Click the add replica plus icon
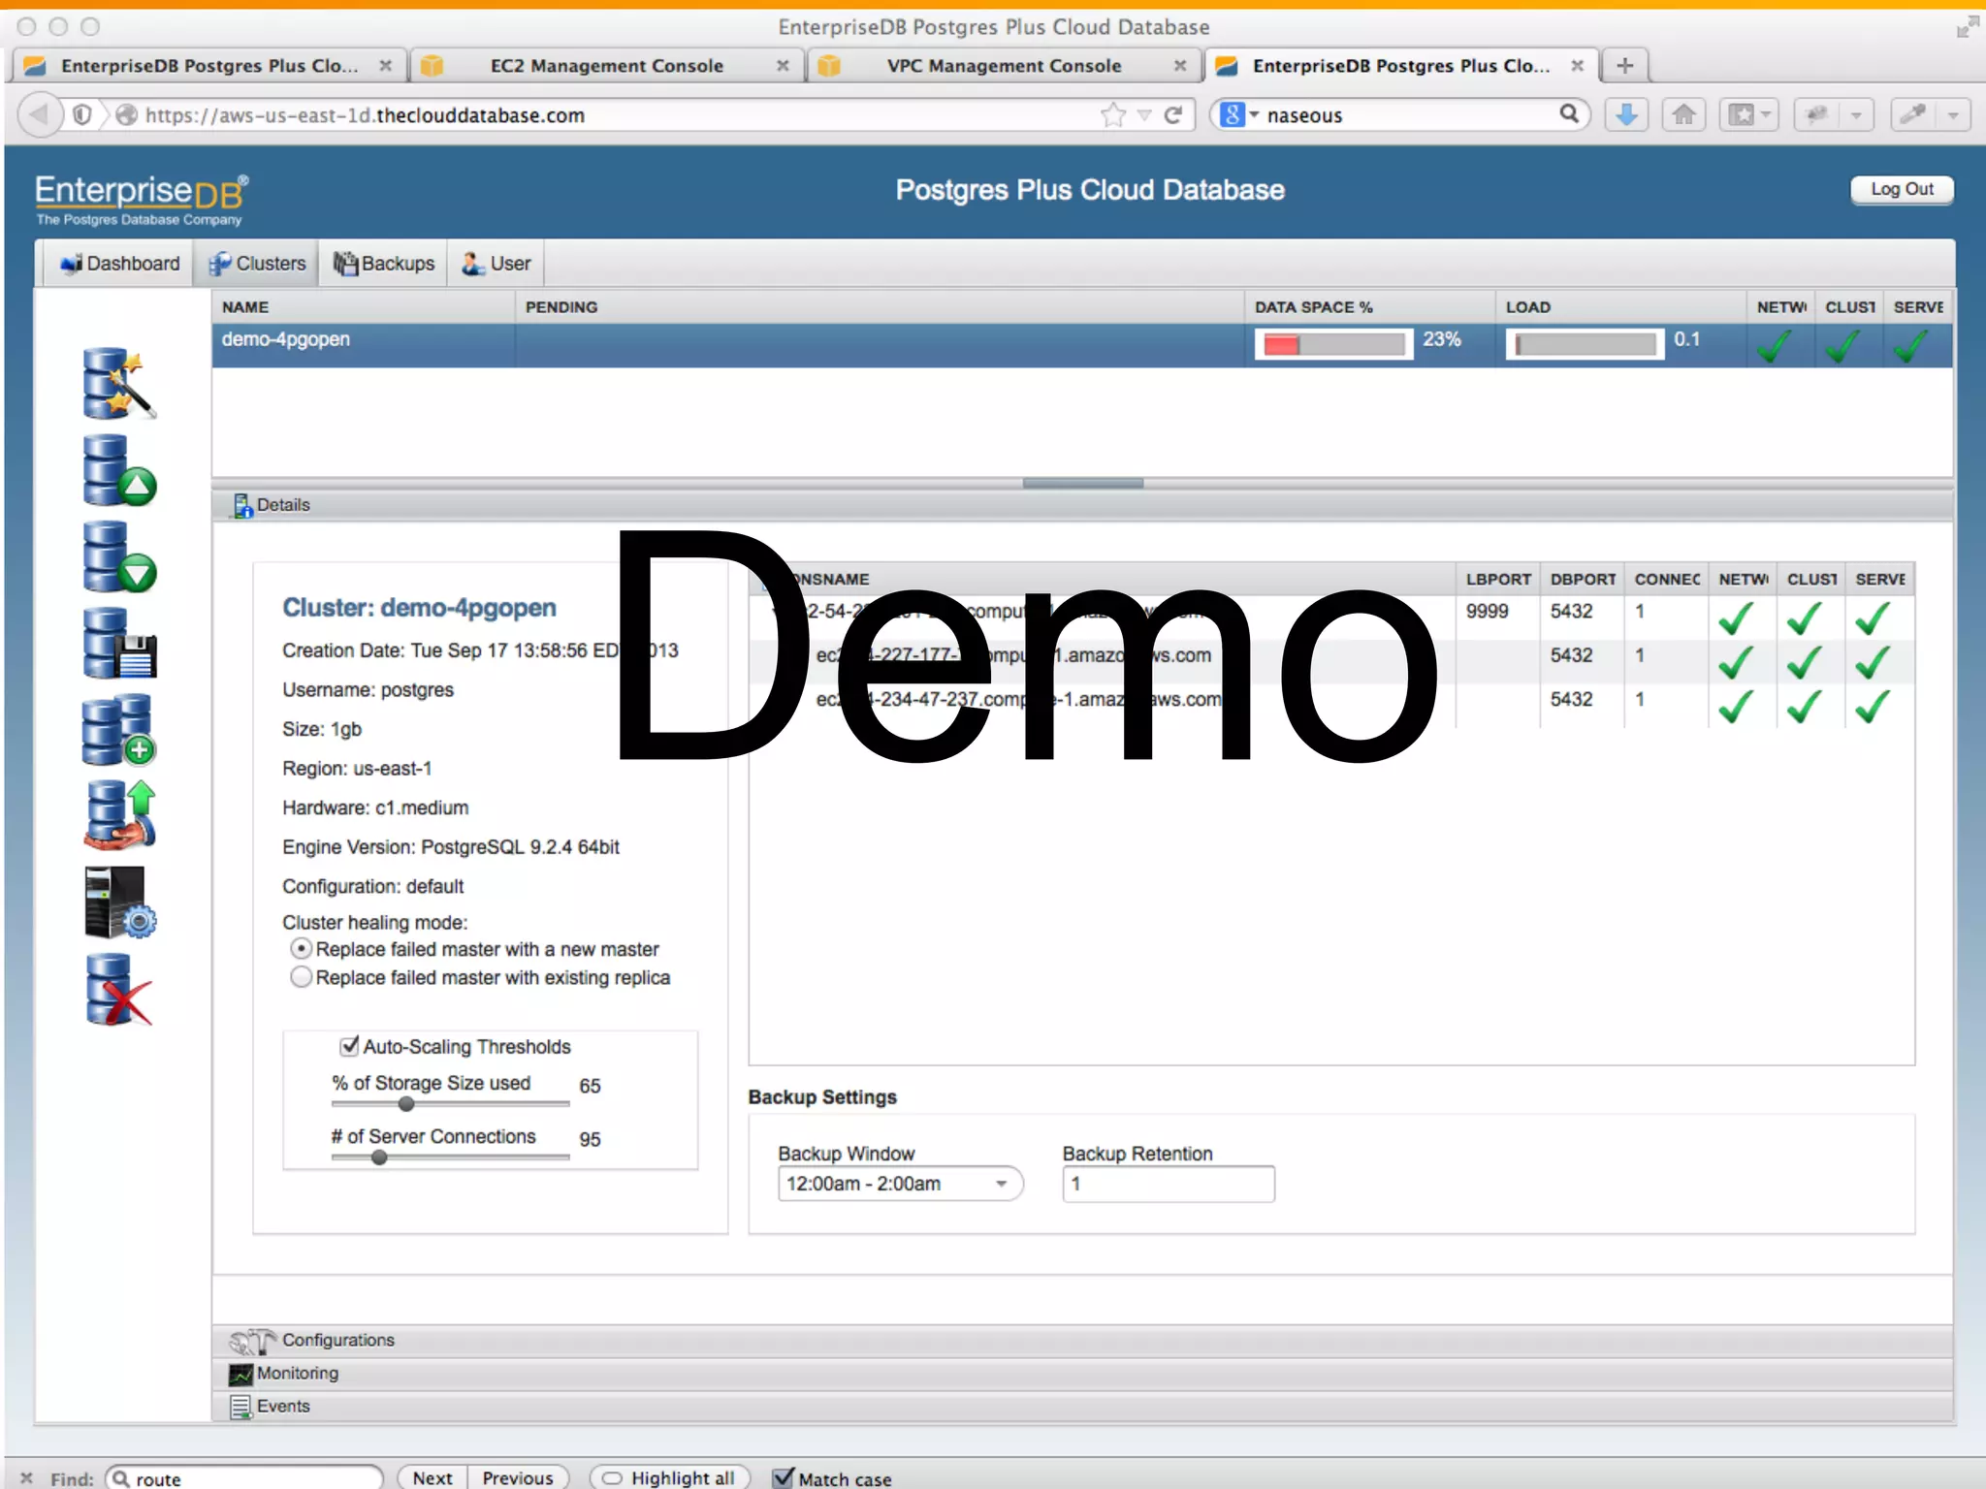 tap(119, 729)
